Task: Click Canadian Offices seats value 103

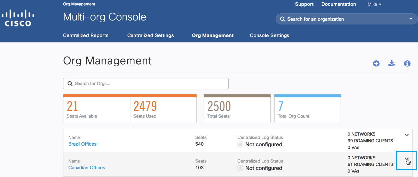Action: [x=199, y=168]
